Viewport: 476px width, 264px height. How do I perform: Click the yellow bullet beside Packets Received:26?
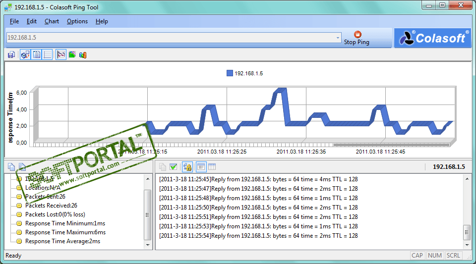[x=19, y=206]
